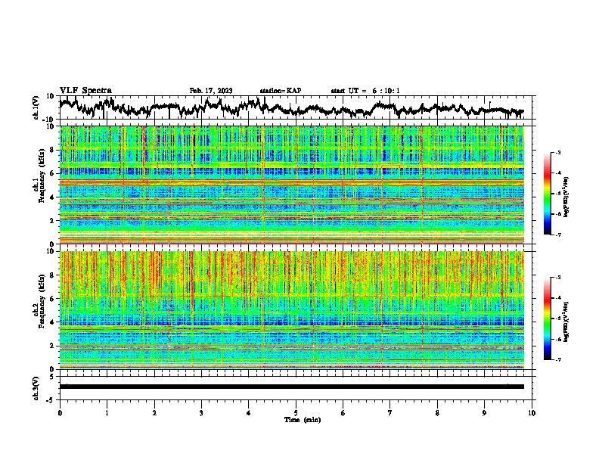
Task: Click the ch.1 voltage waveform trace
Action: click(291, 107)
